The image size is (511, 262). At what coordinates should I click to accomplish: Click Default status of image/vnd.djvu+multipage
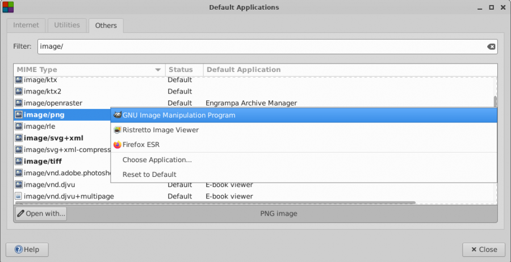tap(179, 197)
